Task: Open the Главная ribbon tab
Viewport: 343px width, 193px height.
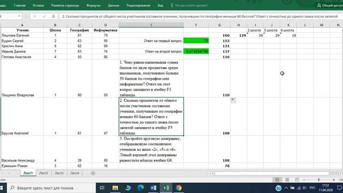Action: pyautogui.click(x=20, y=5)
